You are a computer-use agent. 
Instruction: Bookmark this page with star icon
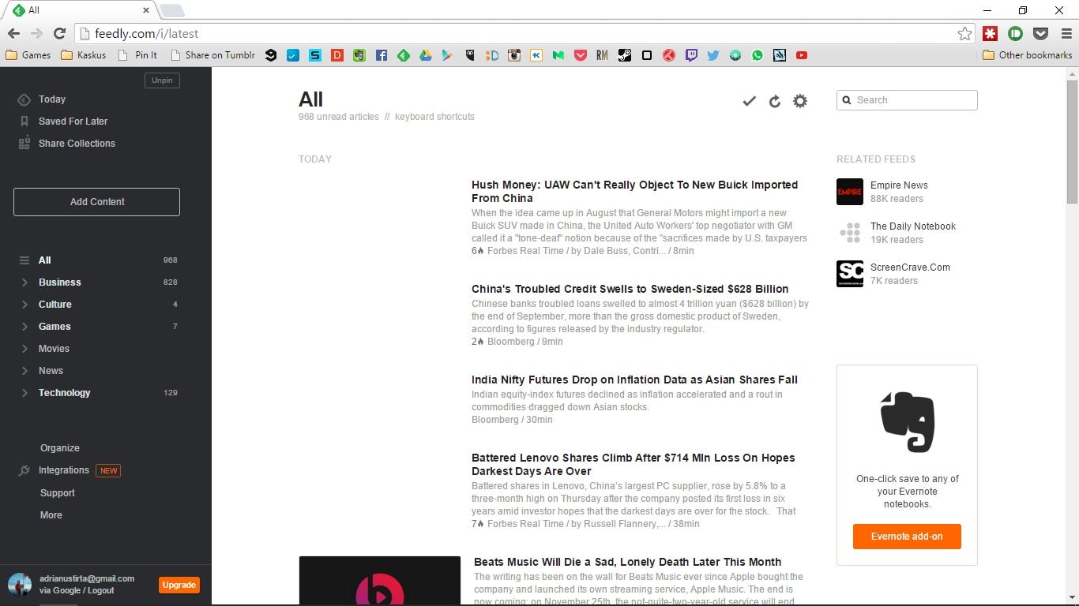(964, 33)
